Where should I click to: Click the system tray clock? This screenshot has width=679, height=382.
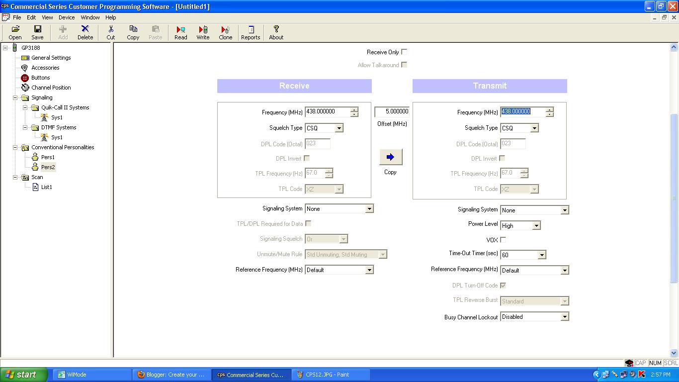[660, 375]
